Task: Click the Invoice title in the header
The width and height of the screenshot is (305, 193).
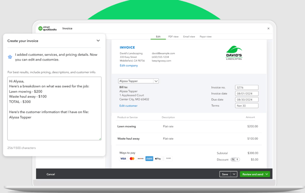Action: coord(67,28)
